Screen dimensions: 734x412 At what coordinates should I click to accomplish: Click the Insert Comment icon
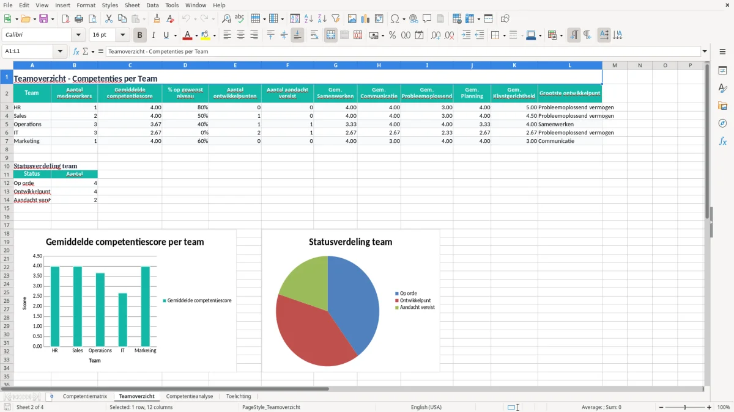point(428,19)
